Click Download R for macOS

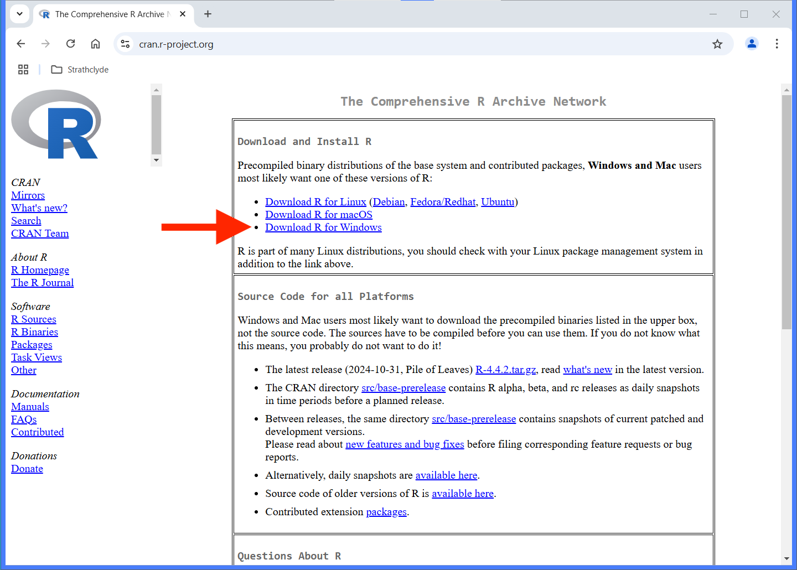point(319,215)
